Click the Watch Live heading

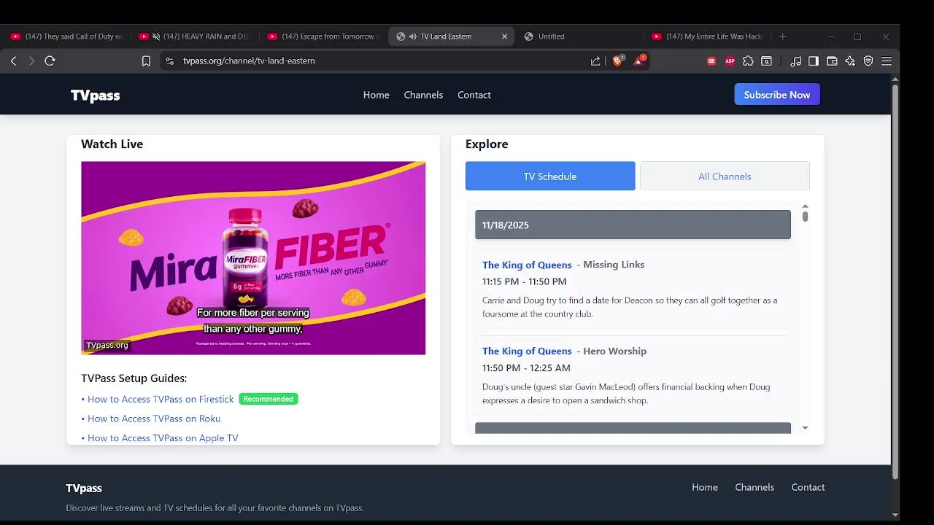tap(112, 144)
